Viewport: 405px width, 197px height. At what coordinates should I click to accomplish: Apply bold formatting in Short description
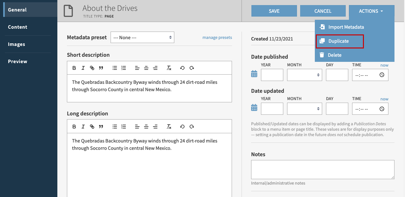74,68
